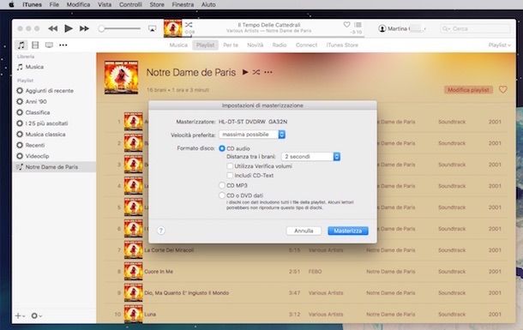
Task: Play the Notre Dame de Paris playlist
Action: click(245, 72)
